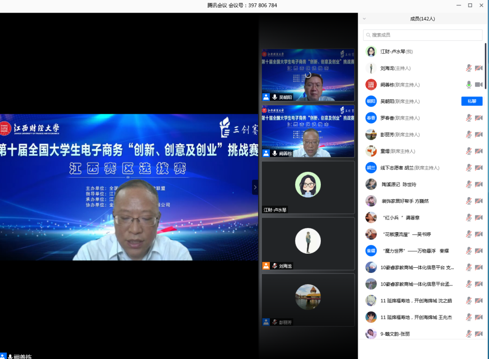Toggle the camera for 童熠
This screenshot has height=359, width=489.
(x=479, y=151)
